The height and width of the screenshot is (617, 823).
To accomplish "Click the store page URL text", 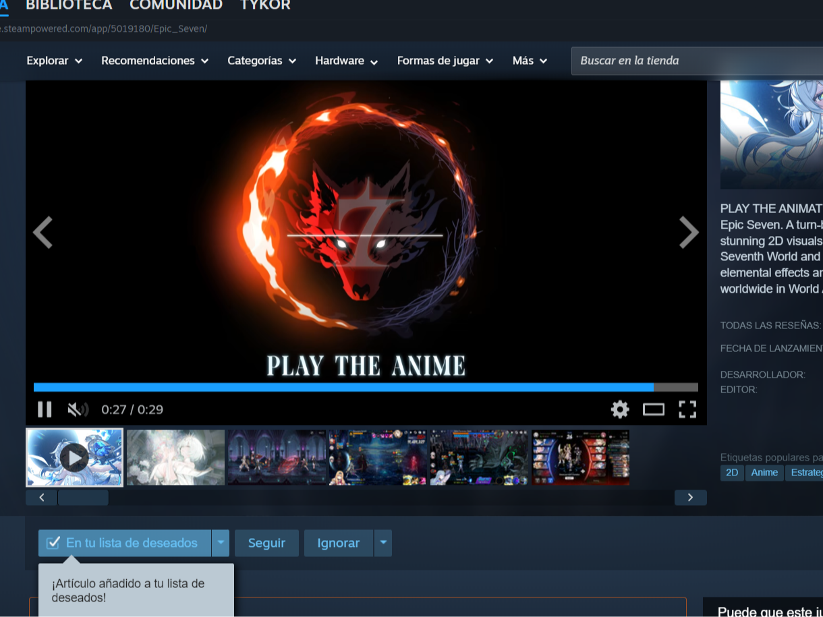I will pyautogui.click(x=103, y=28).
